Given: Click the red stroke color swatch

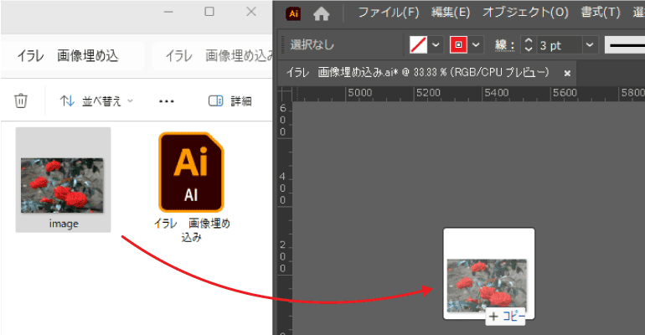Looking at the screenshot, I should (459, 44).
